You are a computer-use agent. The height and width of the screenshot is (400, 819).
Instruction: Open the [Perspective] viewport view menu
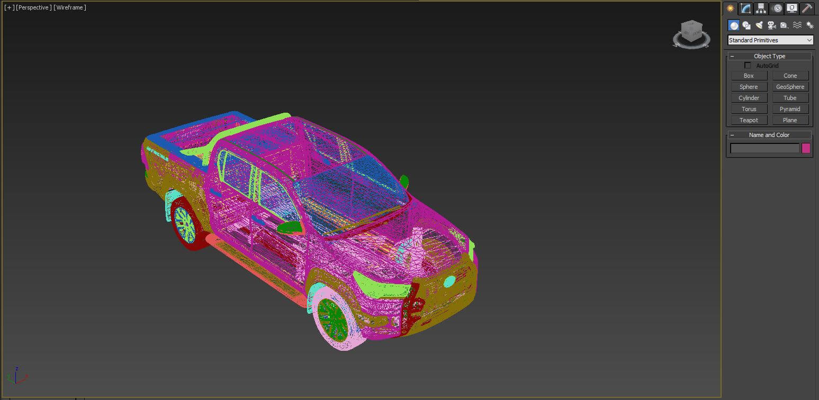[x=34, y=7]
